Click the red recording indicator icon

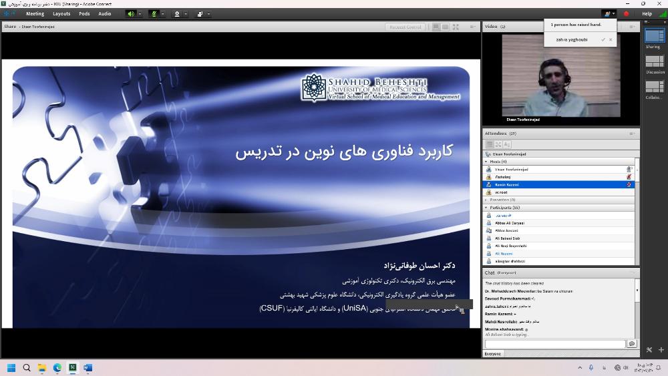pyautogui.click(x=626, y=13)
